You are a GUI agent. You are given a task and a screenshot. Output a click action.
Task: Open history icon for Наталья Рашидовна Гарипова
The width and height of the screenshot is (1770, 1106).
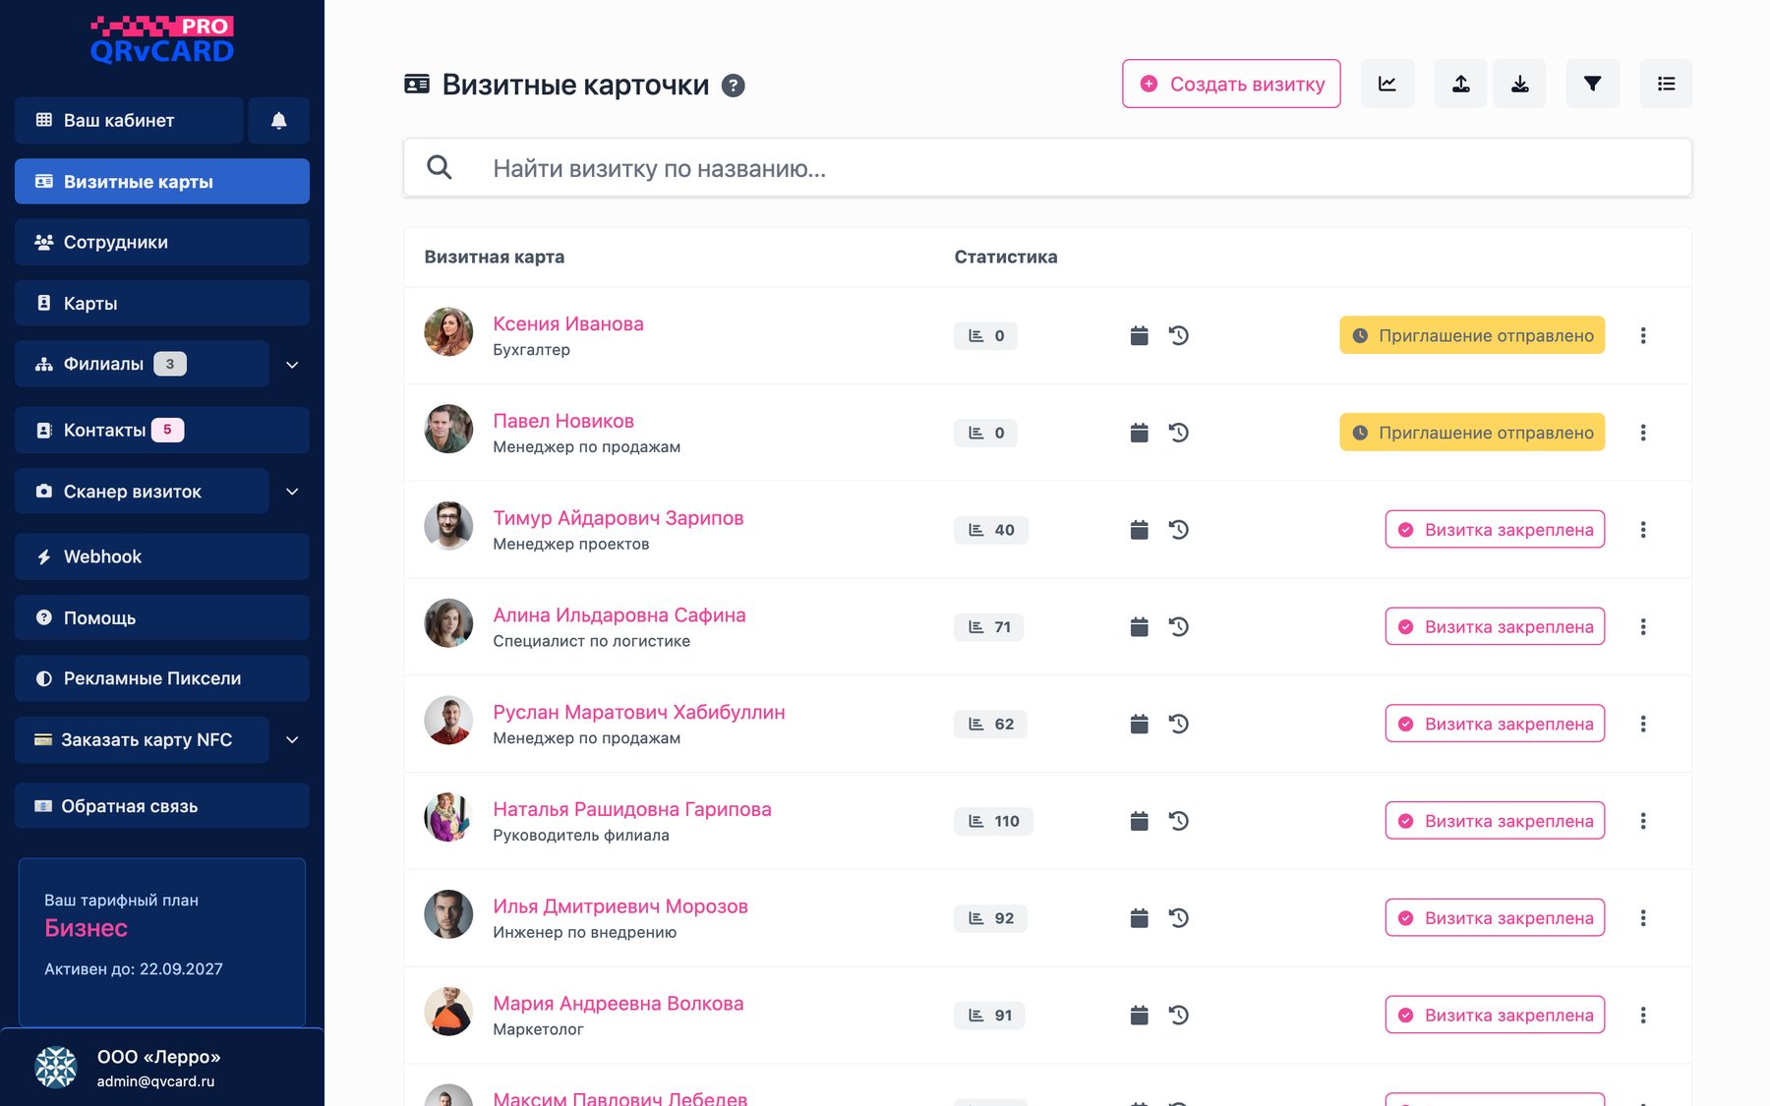click(x=1179, y=821)
